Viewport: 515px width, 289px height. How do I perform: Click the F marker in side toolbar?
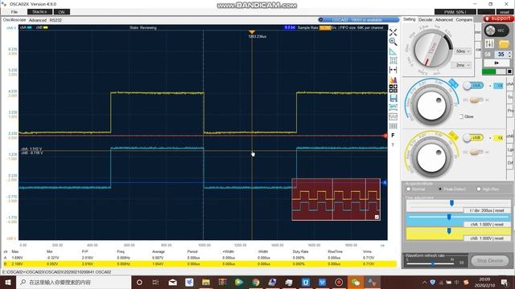pos(393,136)
